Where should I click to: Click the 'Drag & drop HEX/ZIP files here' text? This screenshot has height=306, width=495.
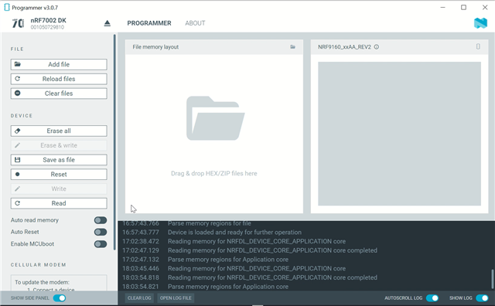point(214,174)
